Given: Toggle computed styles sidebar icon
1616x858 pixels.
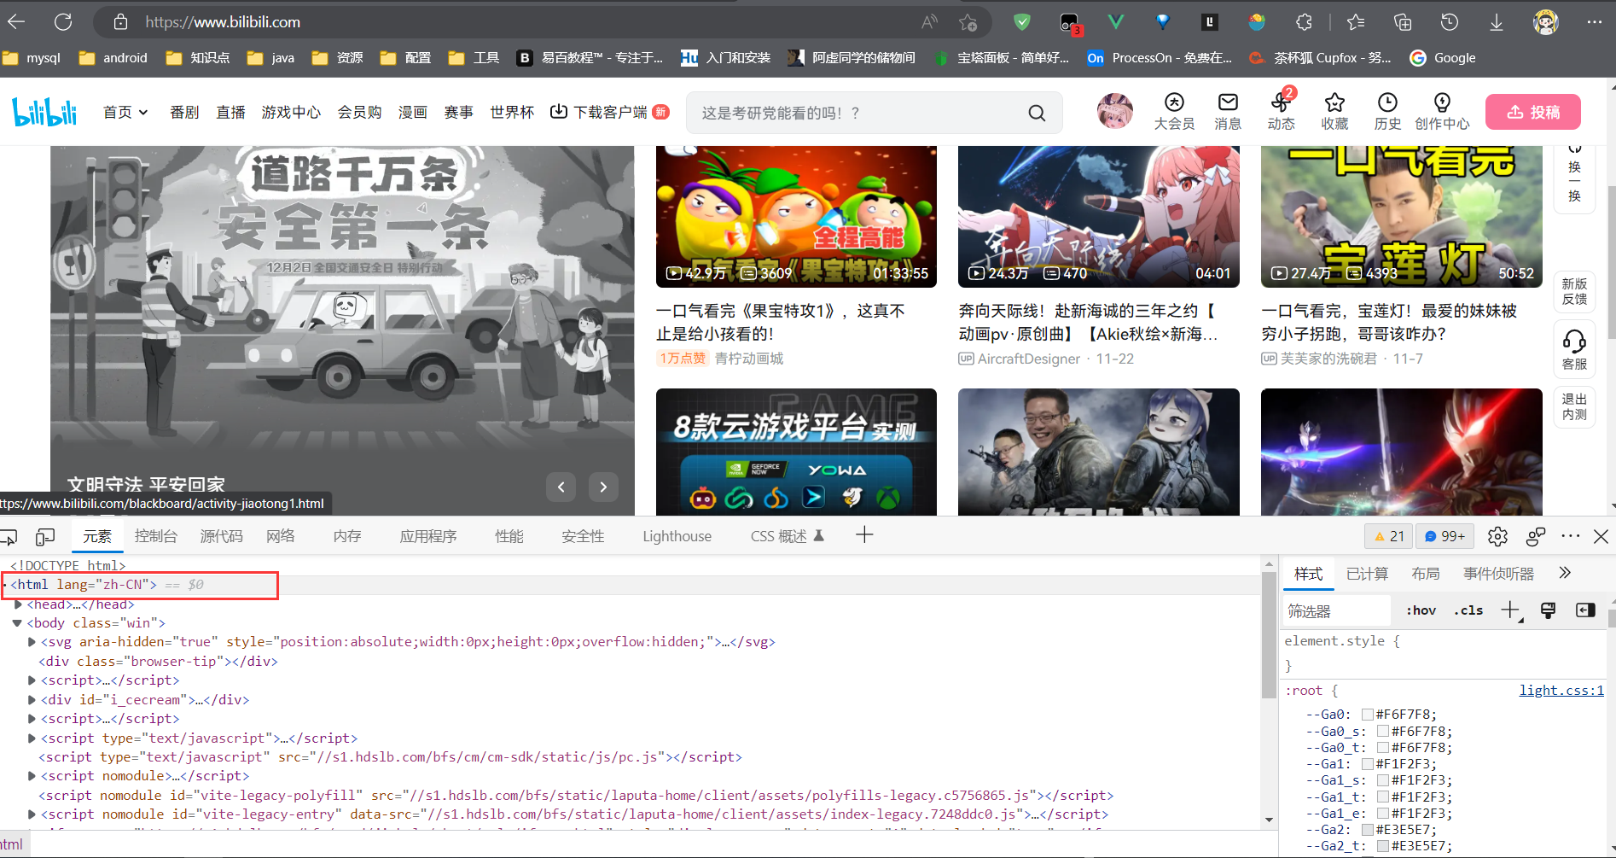Looking at the screenshot, I should coord(1585,610).
